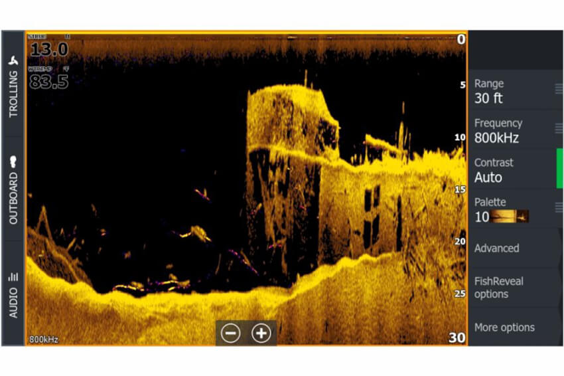Click the Palette drag handle icon
The height and width of the screenshot is (376, 564).
coord(559,207)
